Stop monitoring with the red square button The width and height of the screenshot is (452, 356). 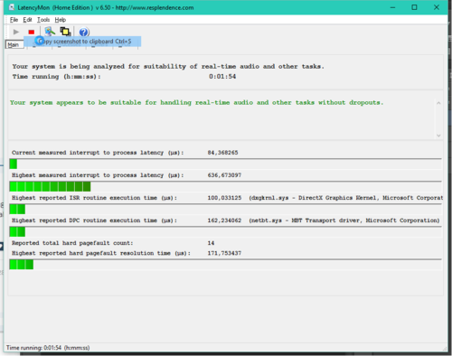32,32
